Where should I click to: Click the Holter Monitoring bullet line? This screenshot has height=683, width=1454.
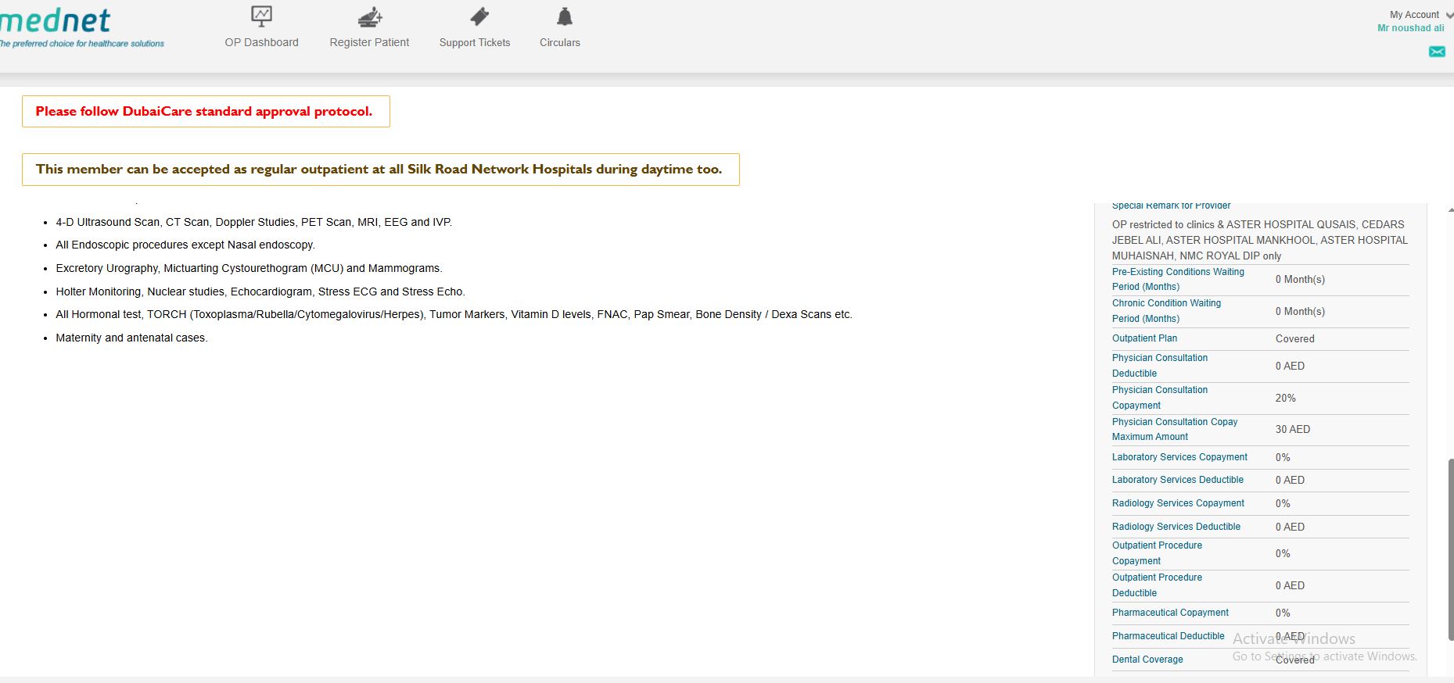coord(260,291)
